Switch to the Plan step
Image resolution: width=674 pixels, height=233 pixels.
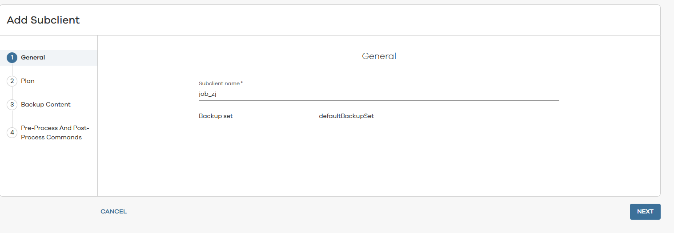tap(28, 81)
